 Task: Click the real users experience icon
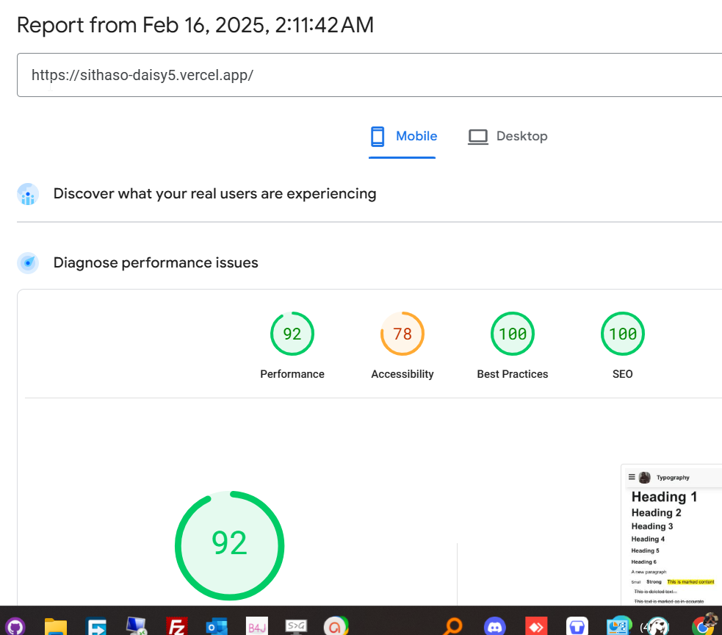pos(28,195)
